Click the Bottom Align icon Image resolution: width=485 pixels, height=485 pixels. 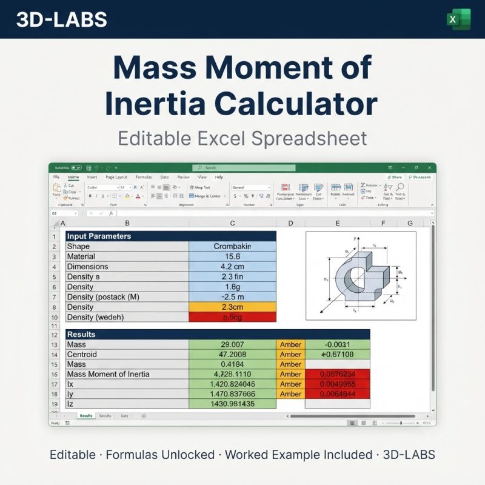pos(166,187)
